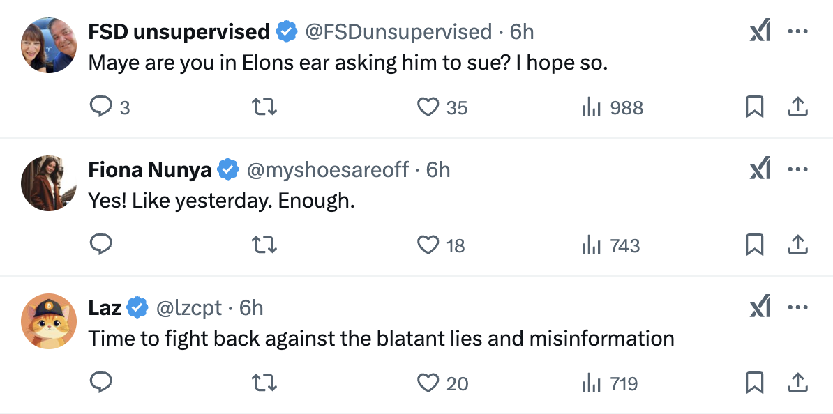The height and width of the screenshot is (414, 833).
Task: Open more options on Fiona Nunya's tweet
Action: [x=797, y=169]
